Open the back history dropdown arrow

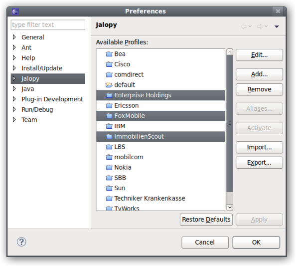[250, 26]
